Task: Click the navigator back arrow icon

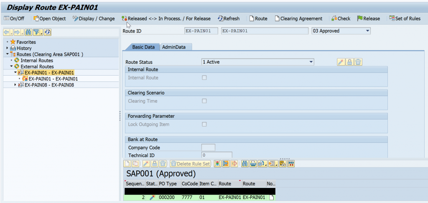Action: pyautogui.click(x=7, y=33)
